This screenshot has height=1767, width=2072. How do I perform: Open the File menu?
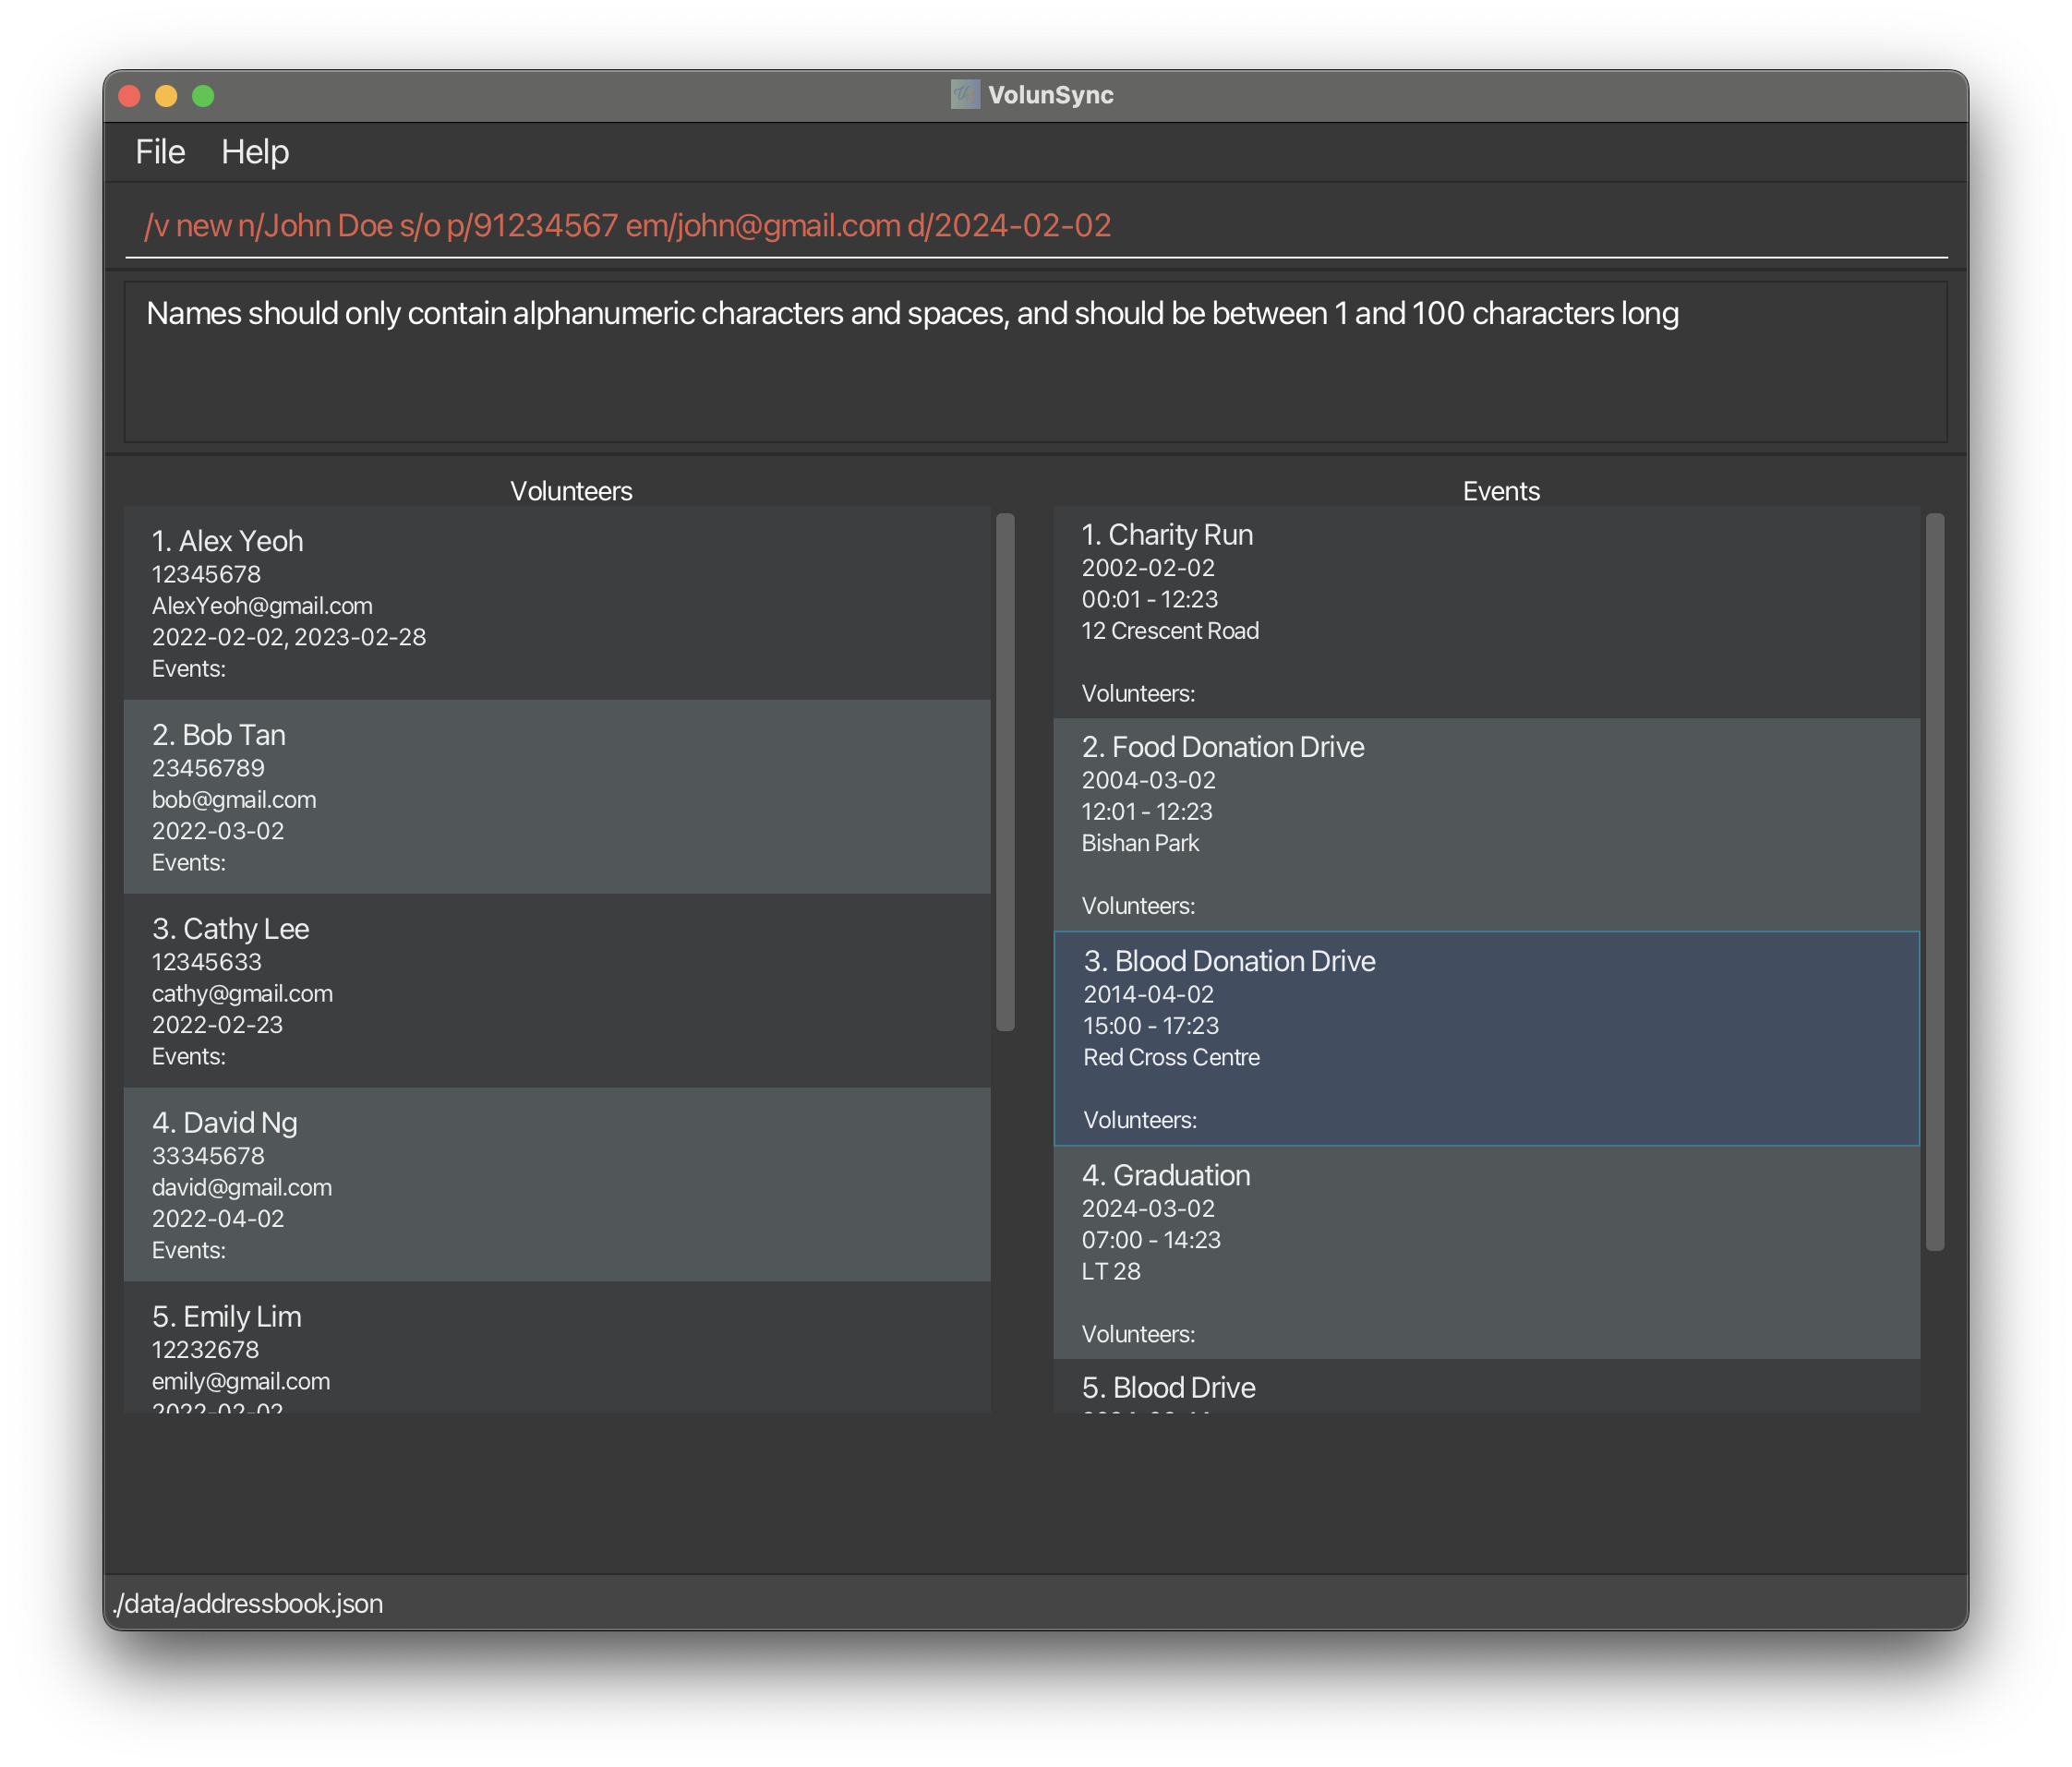(x=160, y=152)
